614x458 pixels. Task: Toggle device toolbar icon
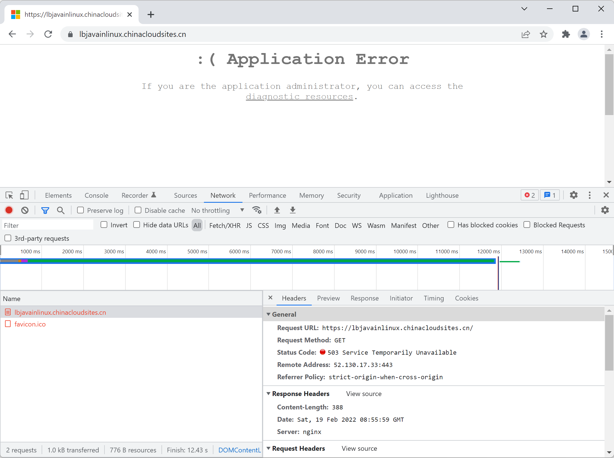(24, 195)
